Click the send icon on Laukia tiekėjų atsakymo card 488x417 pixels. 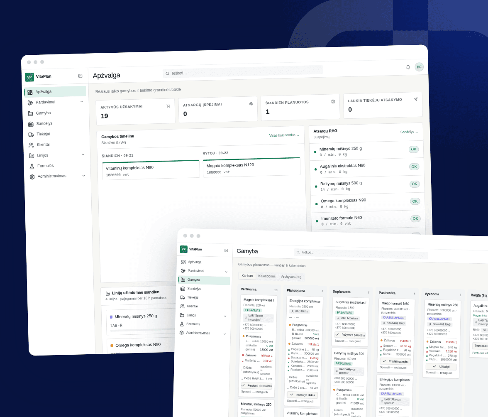[x=415, y=99]
